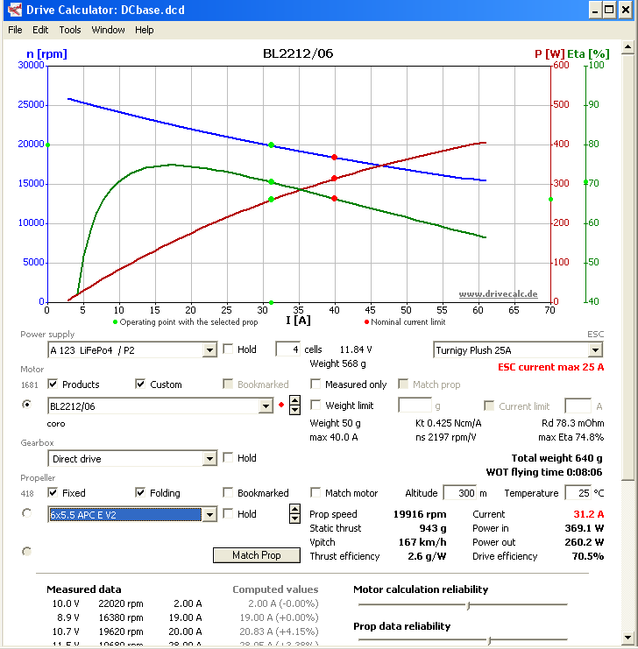Open the www.drivecalc.de link on chart
The height and width of the screenshot is (649, 638).
498,294
